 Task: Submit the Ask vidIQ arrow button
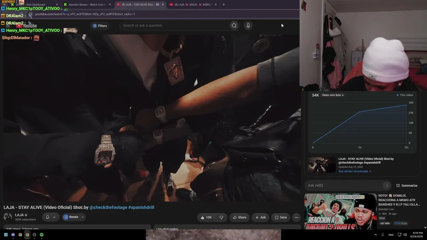(387, 185)
